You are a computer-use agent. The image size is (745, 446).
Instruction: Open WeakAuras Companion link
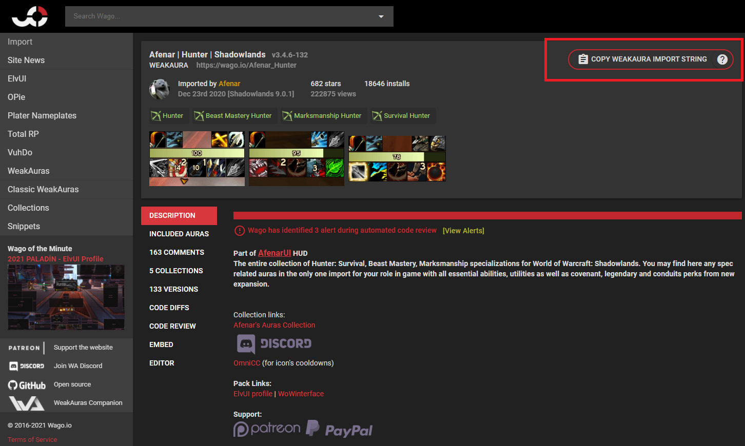(x=88, y=403)
